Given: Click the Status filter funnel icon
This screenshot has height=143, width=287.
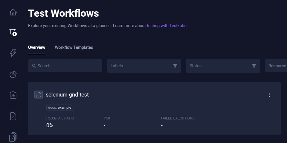Looking at the screenshot, I should (254, 66).
